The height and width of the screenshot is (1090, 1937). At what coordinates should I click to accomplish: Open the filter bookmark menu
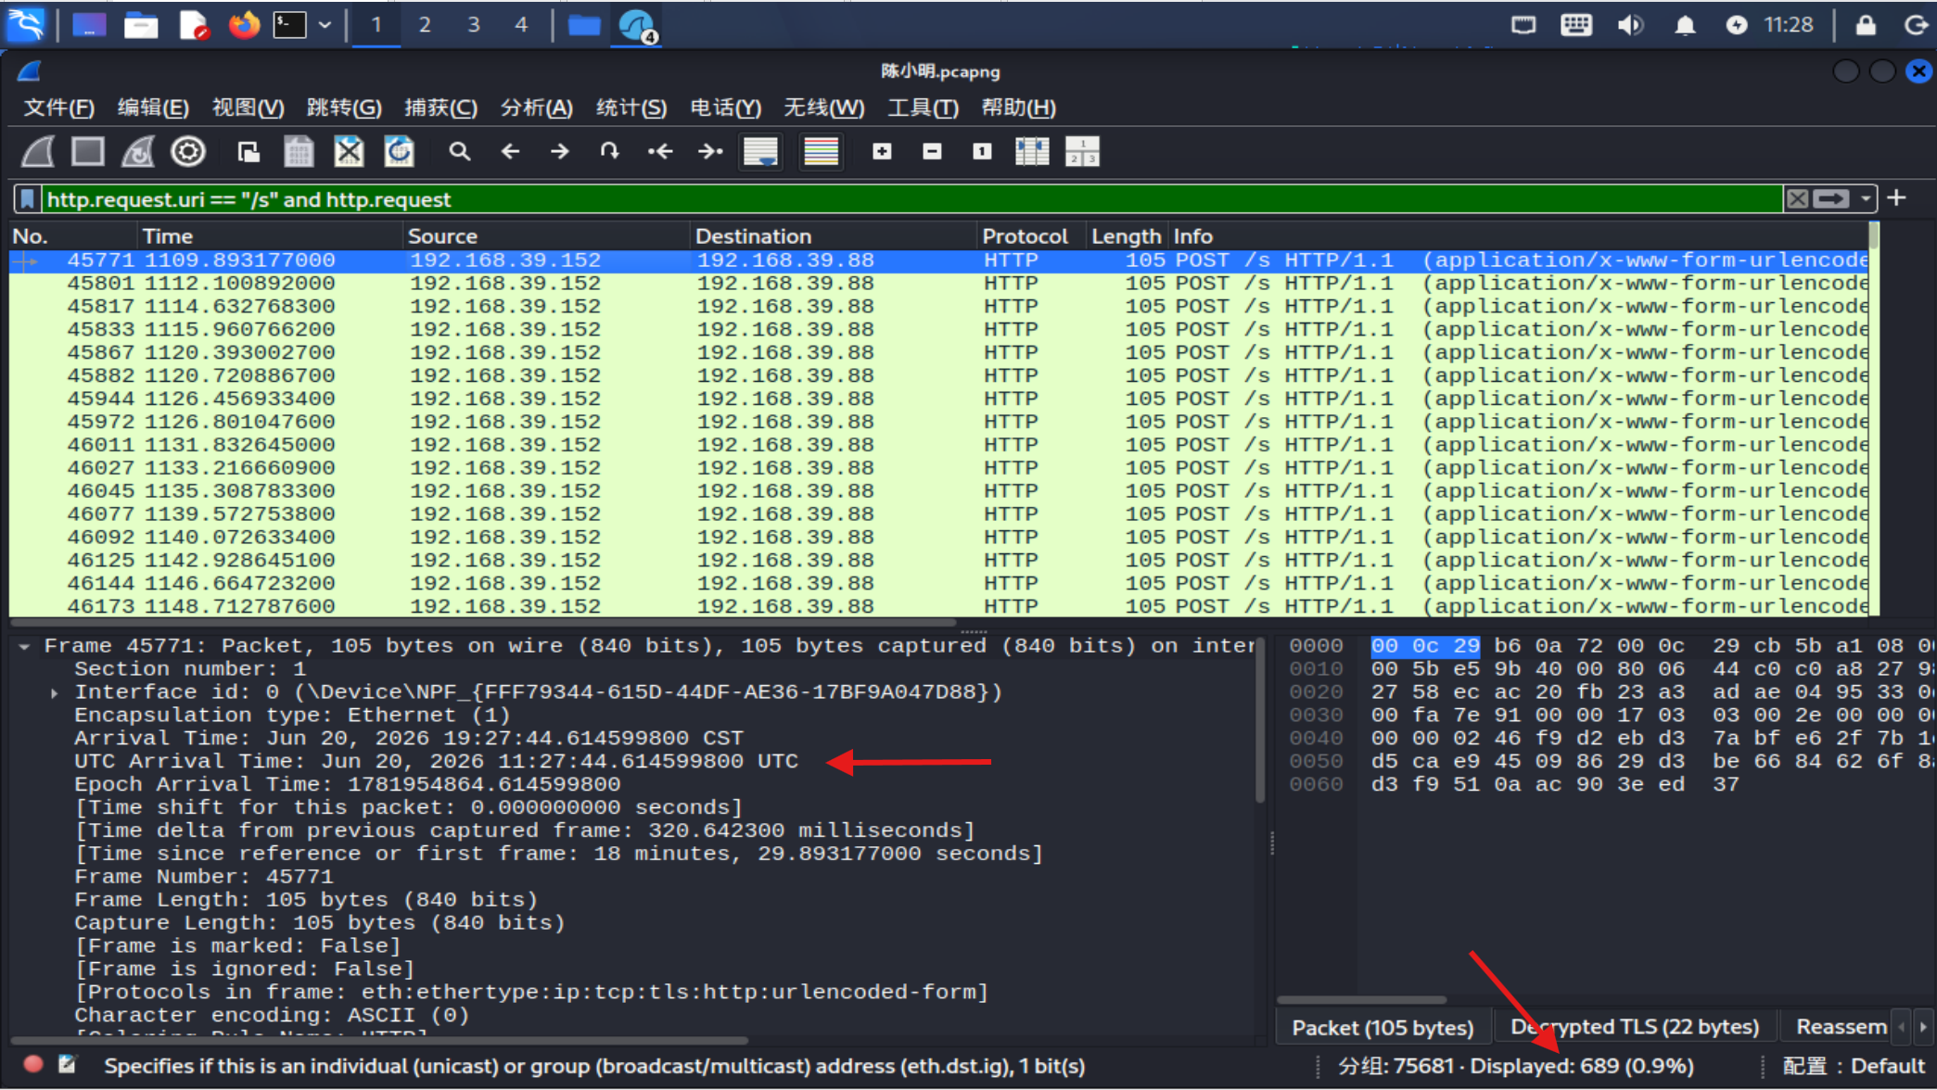coord(28,199)
